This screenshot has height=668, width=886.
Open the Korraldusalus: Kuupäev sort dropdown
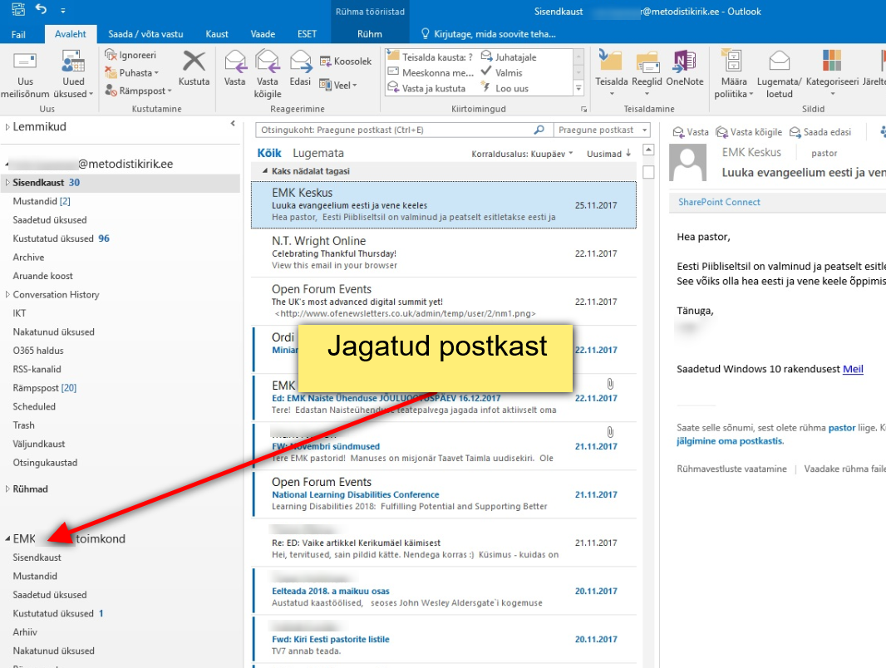click(x=522, y=154)
